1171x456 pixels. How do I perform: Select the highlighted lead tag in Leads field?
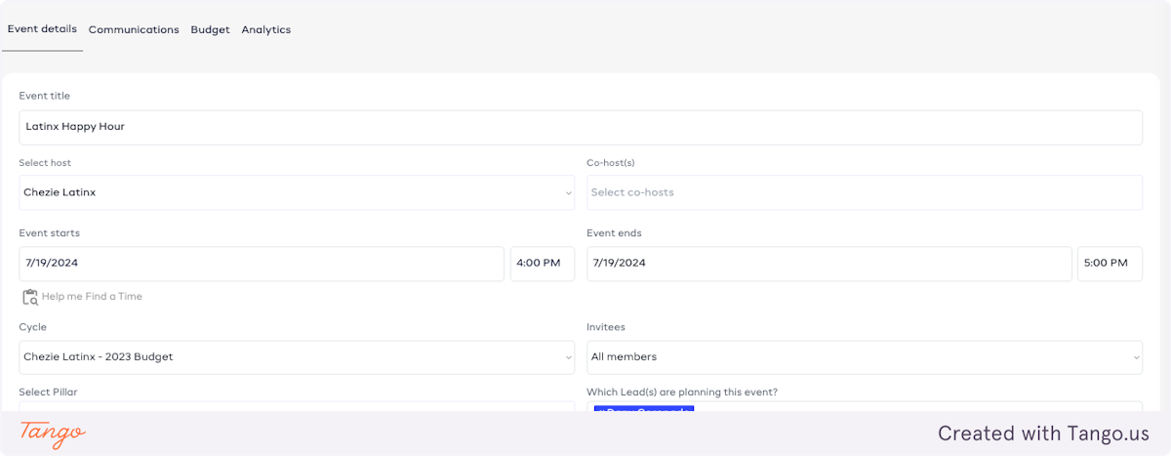643,408
